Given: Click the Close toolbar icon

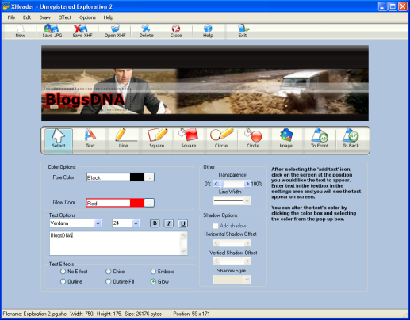Looking at the screenshot, I should [176, 31].
